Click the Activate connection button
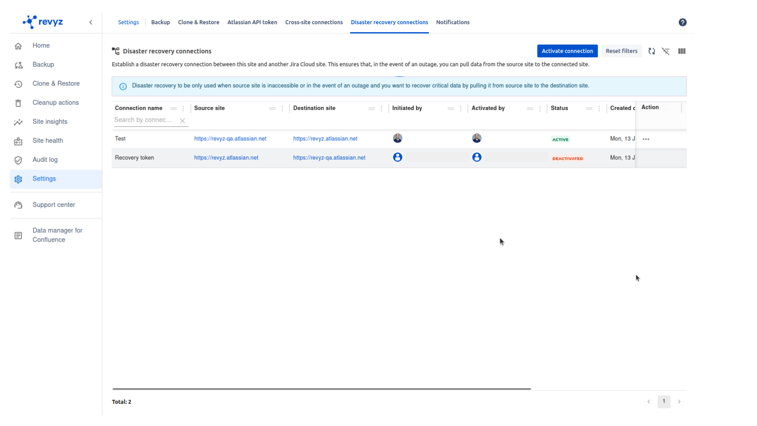Screen dimensions: 757x426 [x=567, y=51]
